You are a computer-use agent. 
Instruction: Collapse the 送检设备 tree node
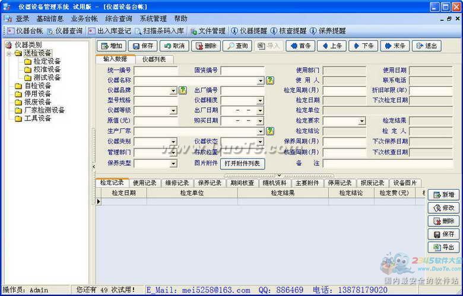pyautogui.click(x=9, y=53)
